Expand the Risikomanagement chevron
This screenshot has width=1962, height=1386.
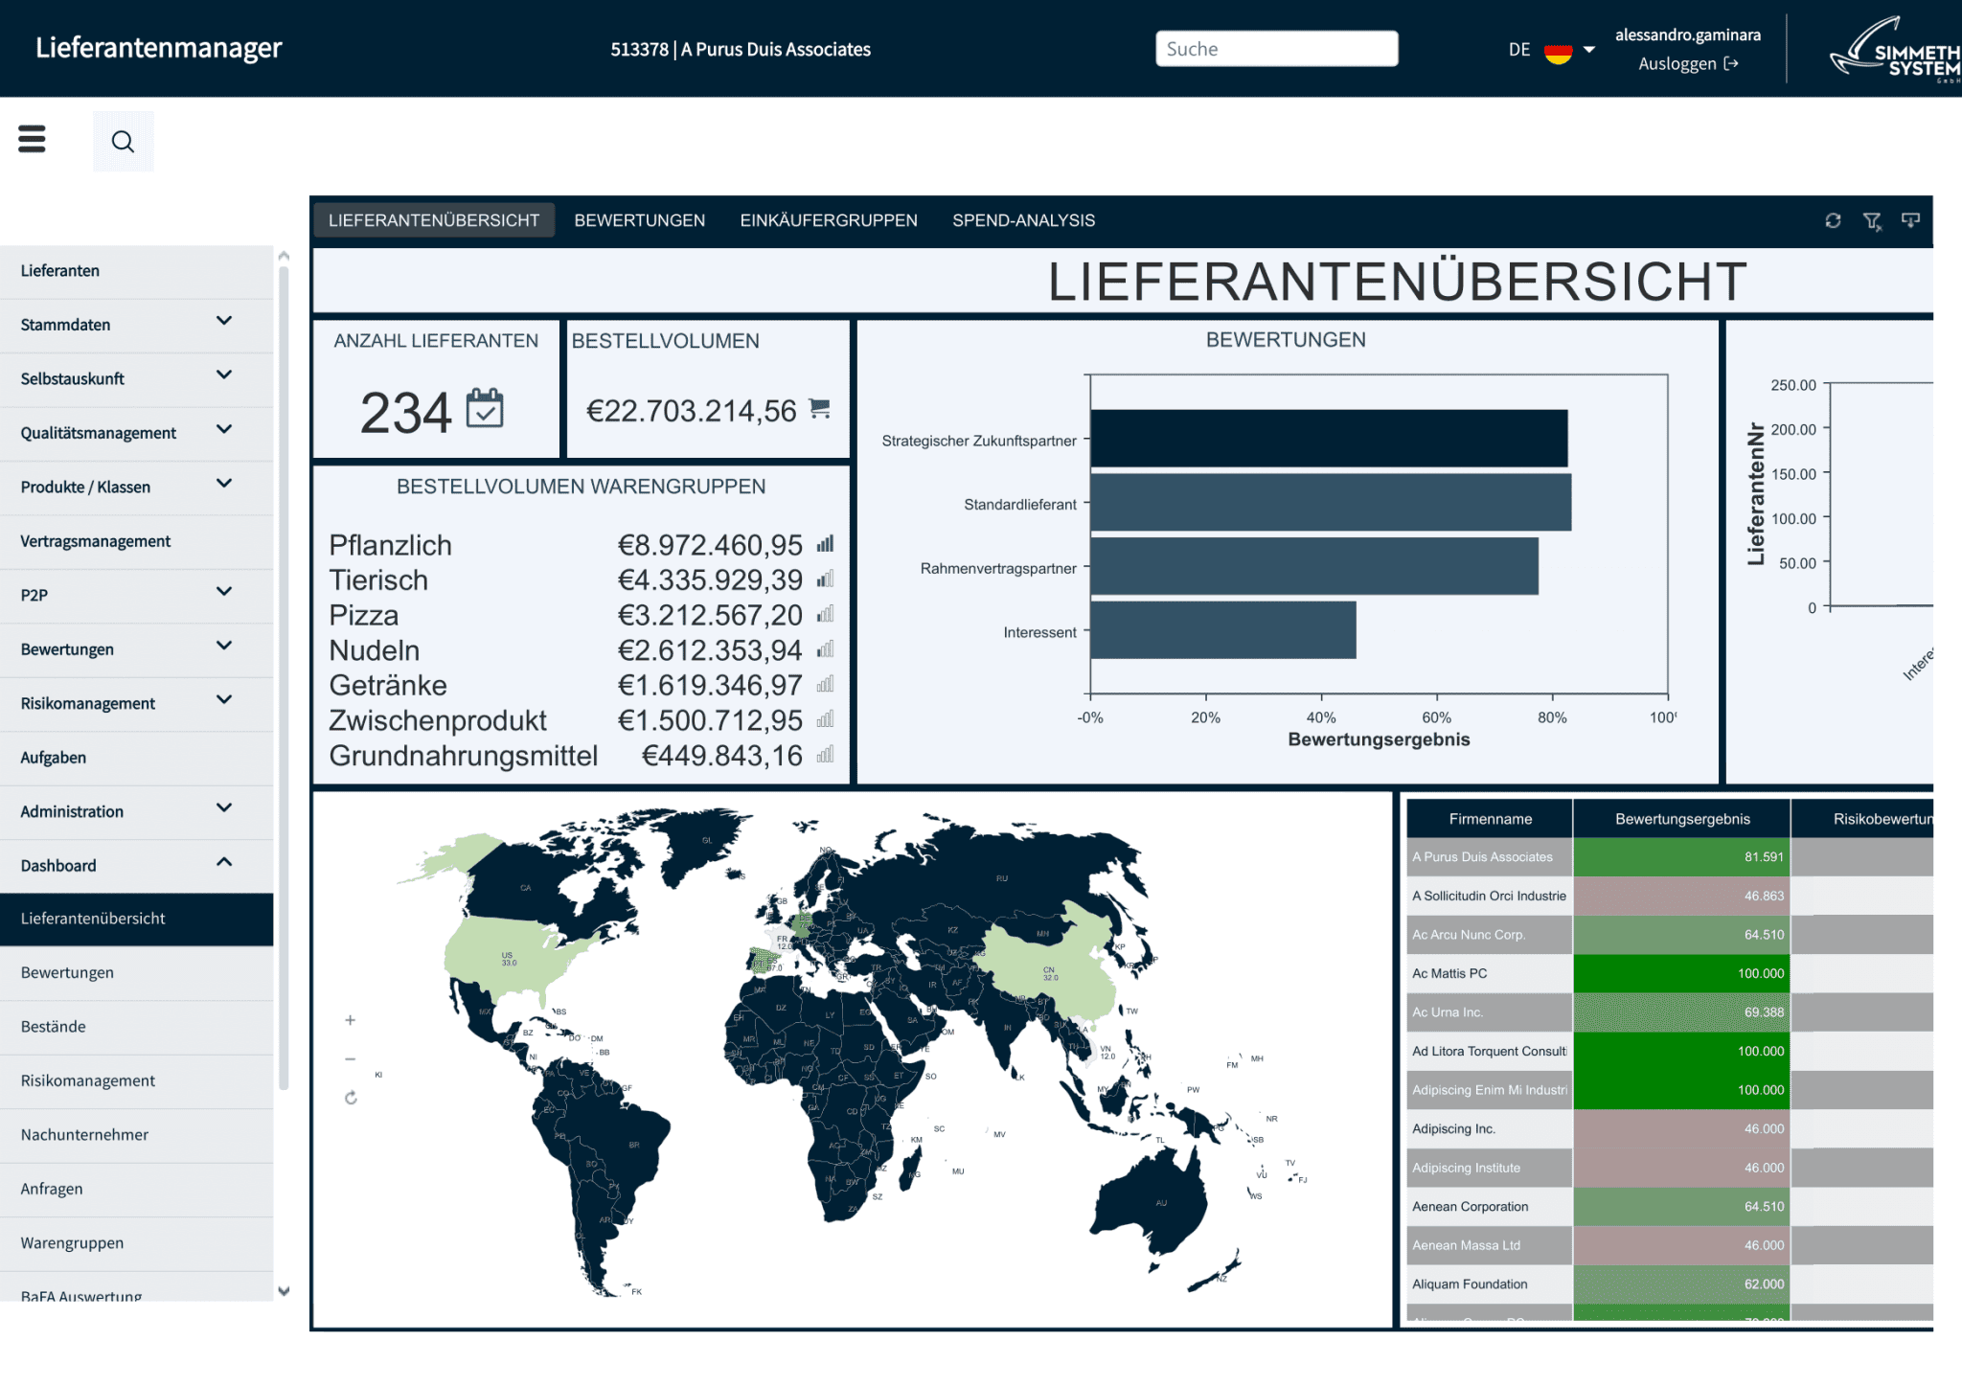(x=224, y=700)
